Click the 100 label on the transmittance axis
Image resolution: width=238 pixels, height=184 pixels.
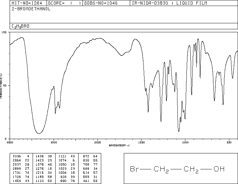4,32
